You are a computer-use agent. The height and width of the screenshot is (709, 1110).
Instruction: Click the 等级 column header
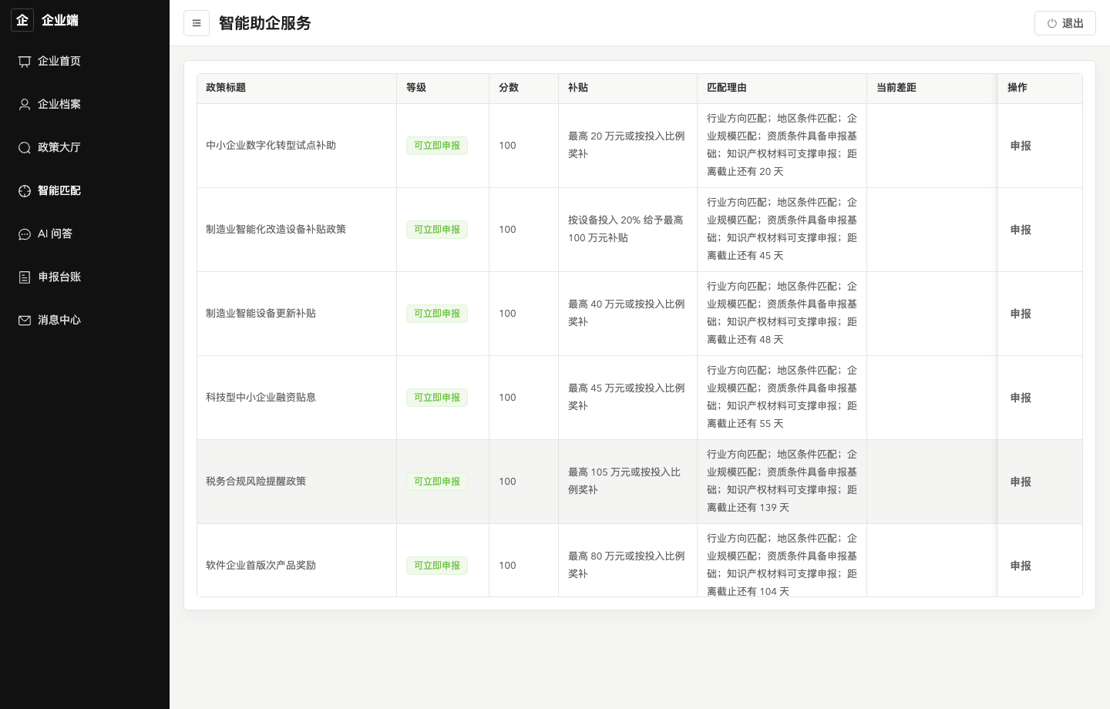click(x=443, y=88)
